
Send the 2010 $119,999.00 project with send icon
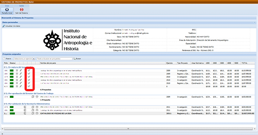coord(29,80)
